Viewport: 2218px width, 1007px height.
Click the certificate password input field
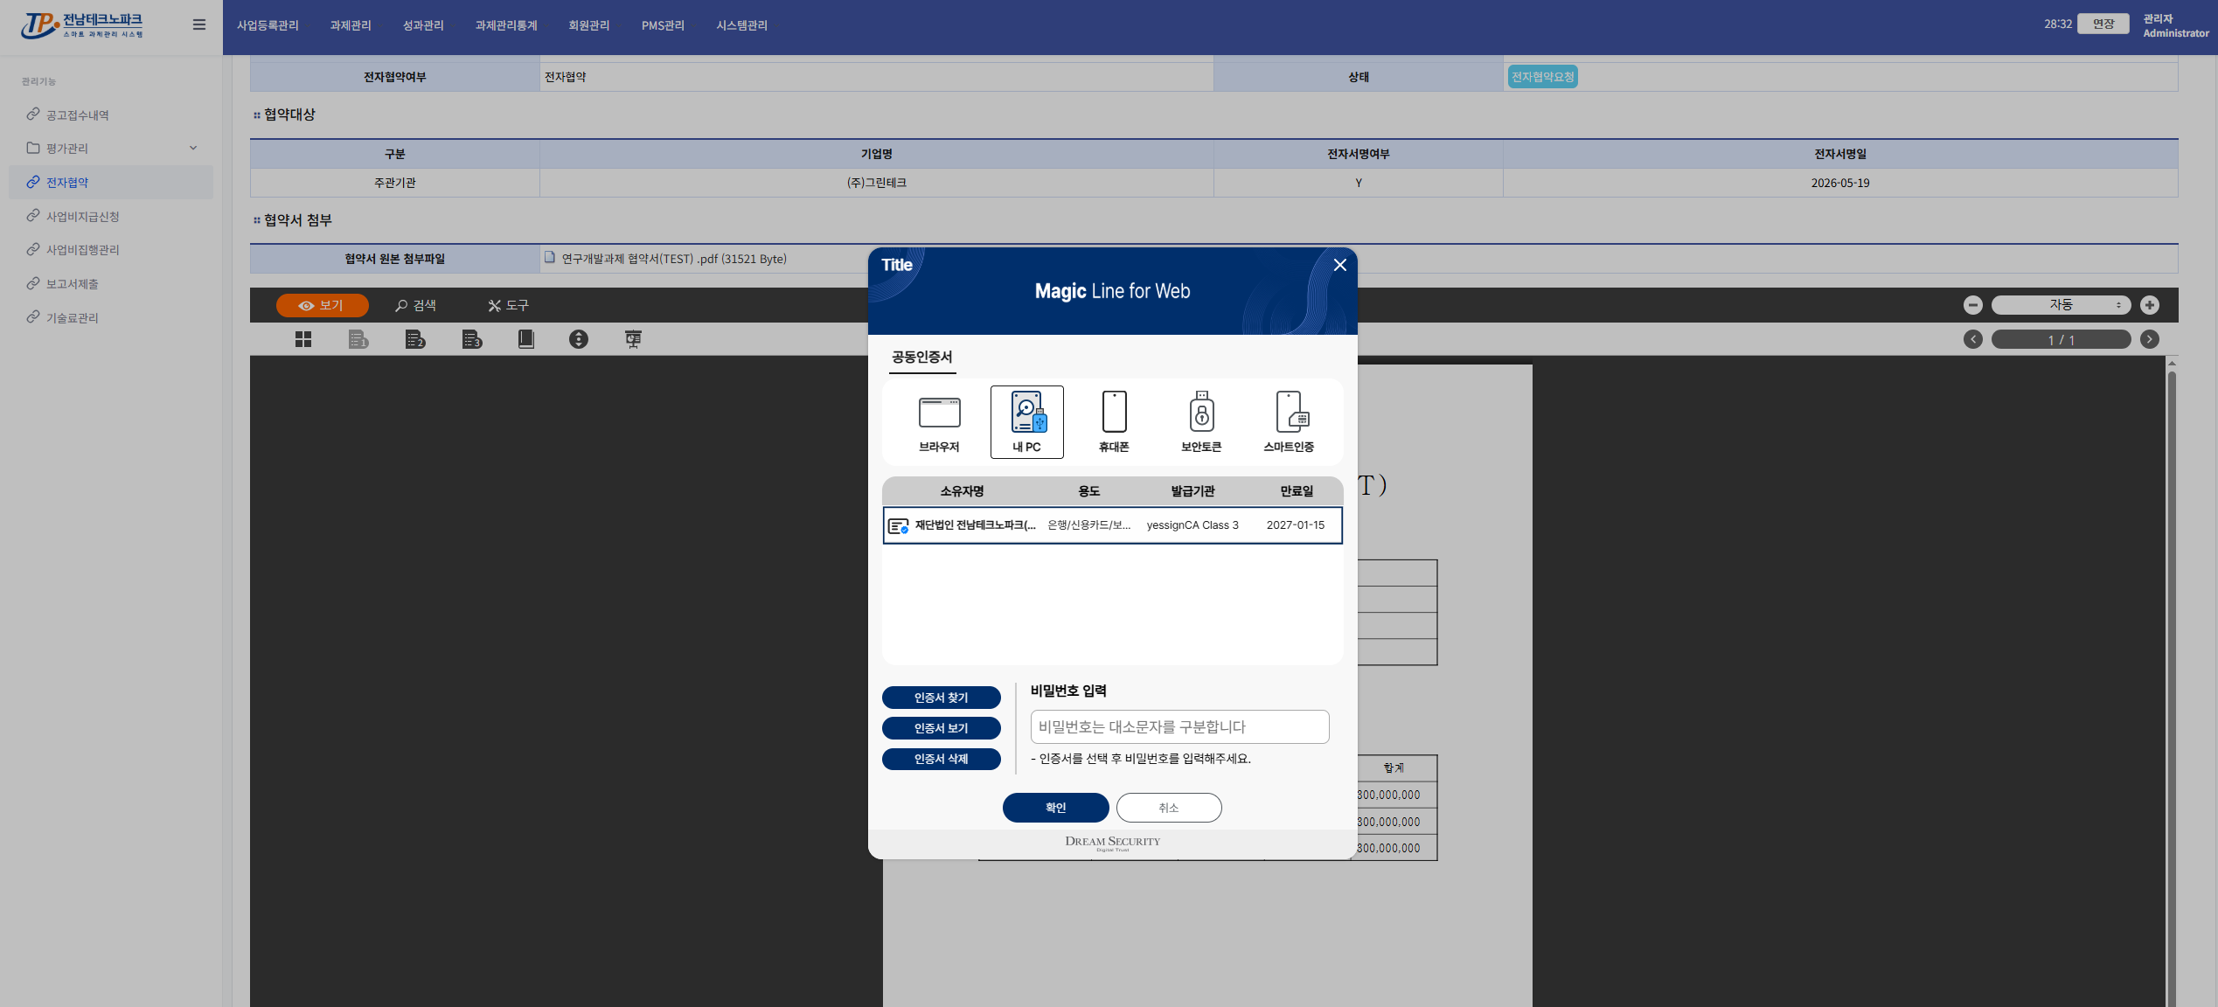(x=1180, y=727)
